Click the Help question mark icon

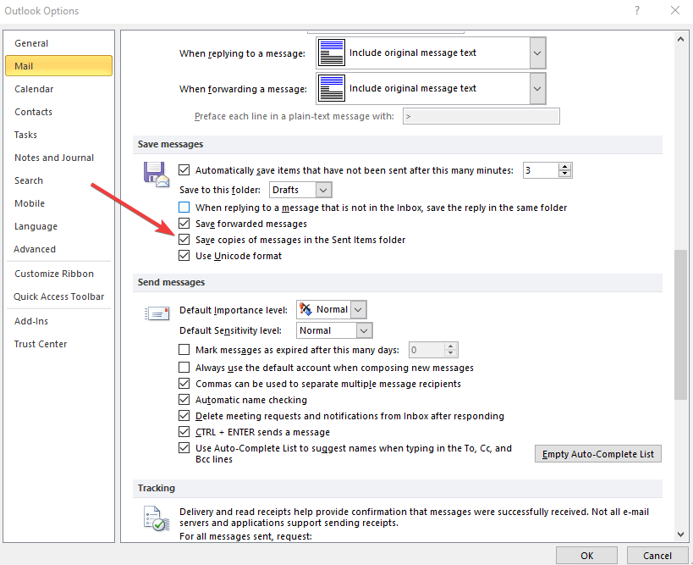(637, 10)
